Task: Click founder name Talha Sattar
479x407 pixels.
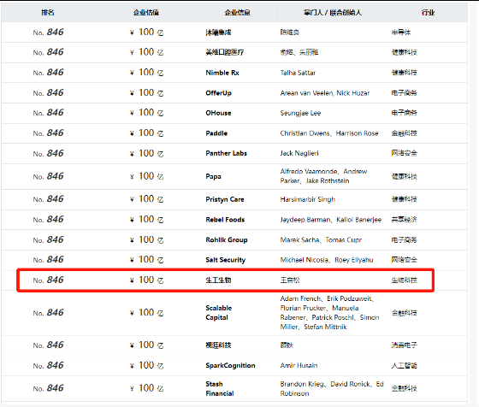Action: [298, 73]
